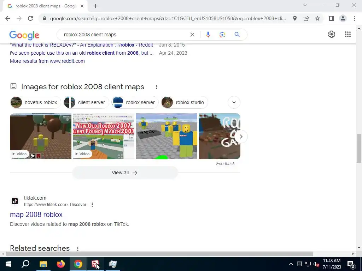Open the taskbar app beside Roblox
362x271 pixels.
pos(113,264)
